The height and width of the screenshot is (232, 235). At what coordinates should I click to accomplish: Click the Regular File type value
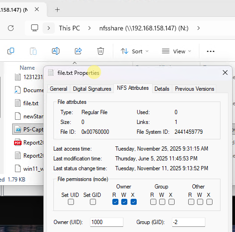pos(95,112)
